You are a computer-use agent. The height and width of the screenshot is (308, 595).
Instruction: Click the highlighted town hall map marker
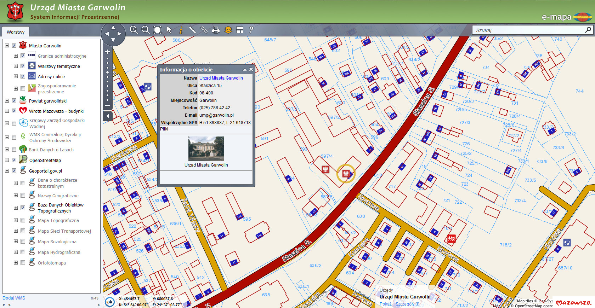(346, 174)
